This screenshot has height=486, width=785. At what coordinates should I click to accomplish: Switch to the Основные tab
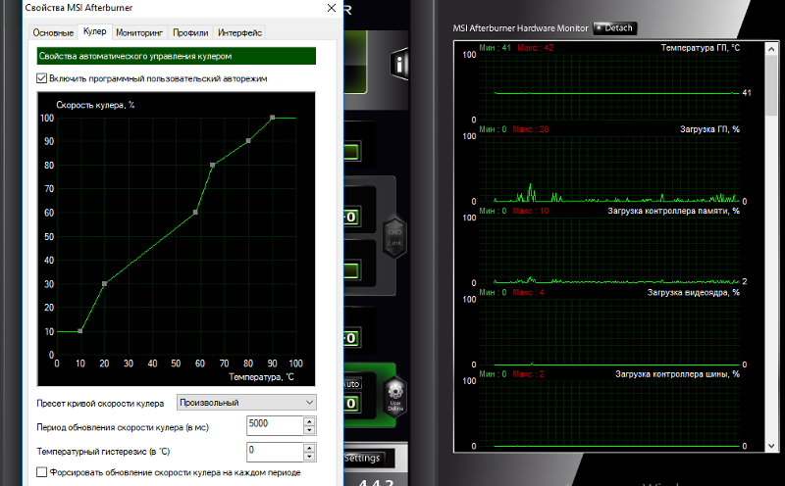click(x=53, y=32)
